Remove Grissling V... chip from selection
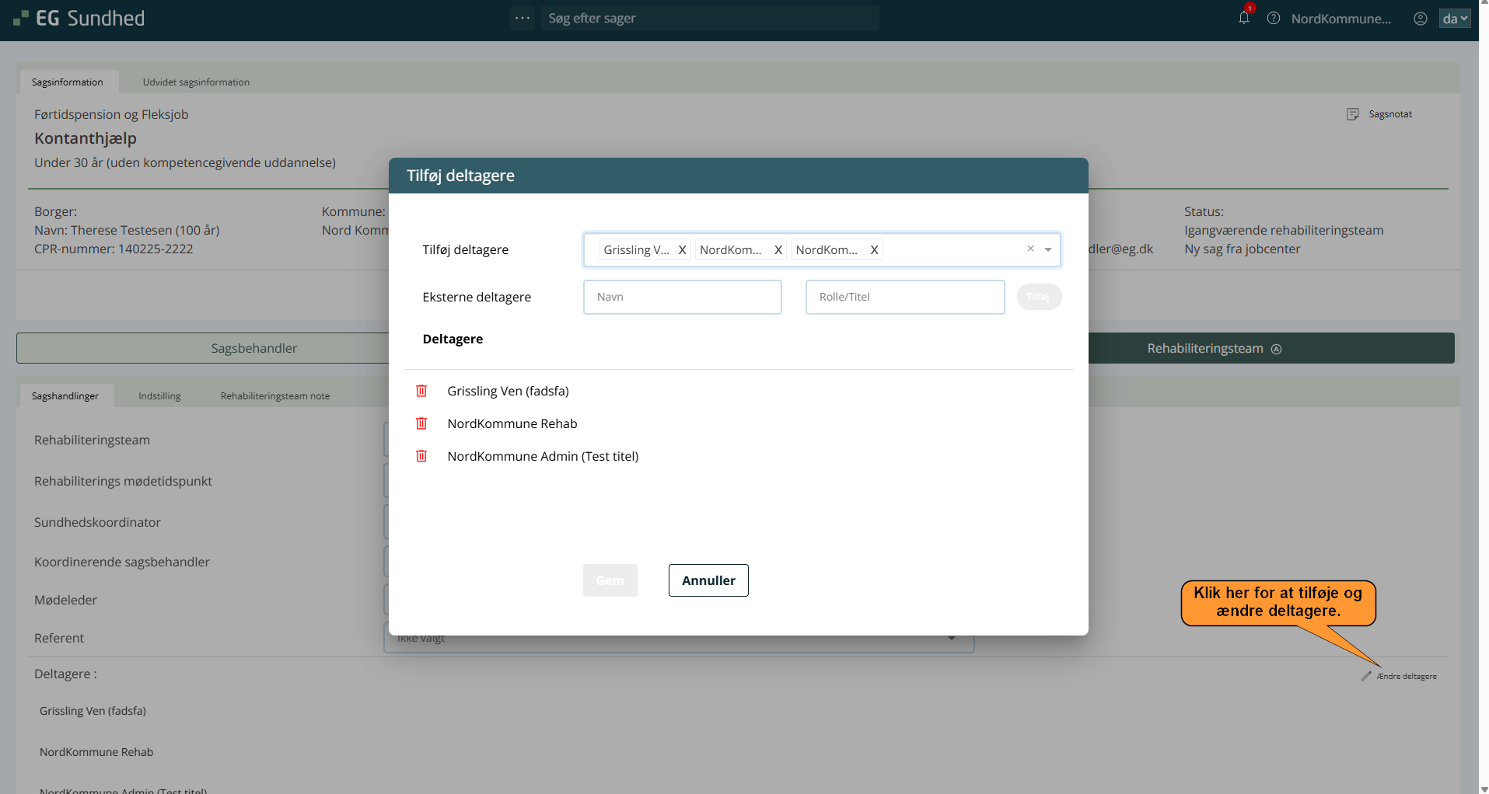This screenshot has height=794, width=1489. click(x=682, y=250)
